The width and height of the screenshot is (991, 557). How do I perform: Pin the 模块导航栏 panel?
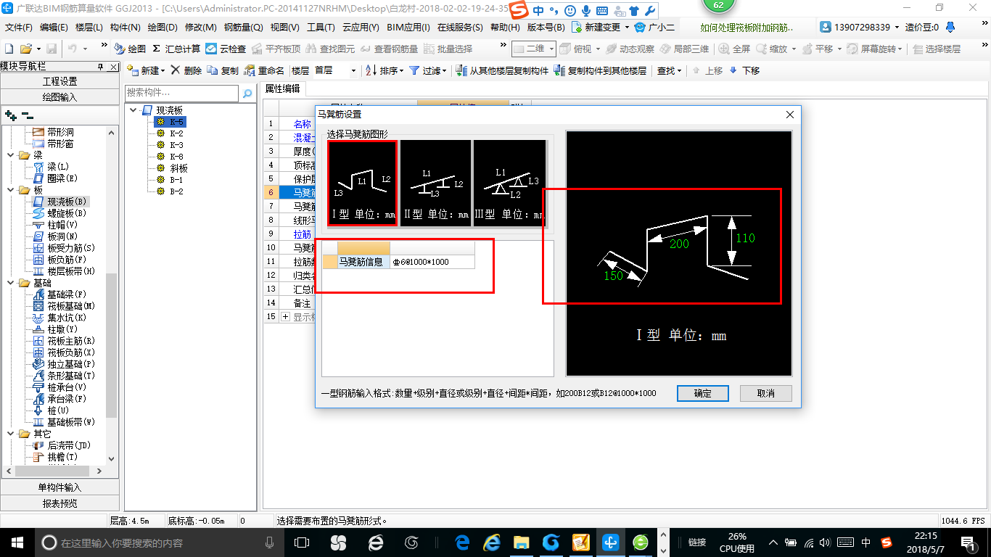point(101,66)
